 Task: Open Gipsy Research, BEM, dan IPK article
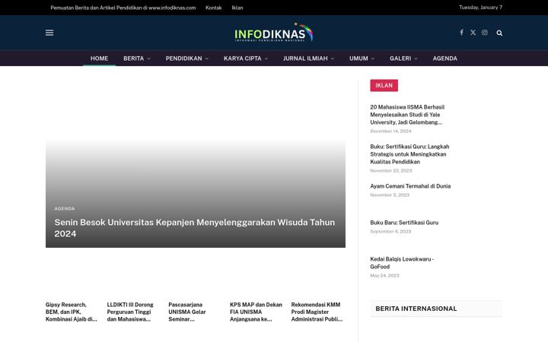72,312
